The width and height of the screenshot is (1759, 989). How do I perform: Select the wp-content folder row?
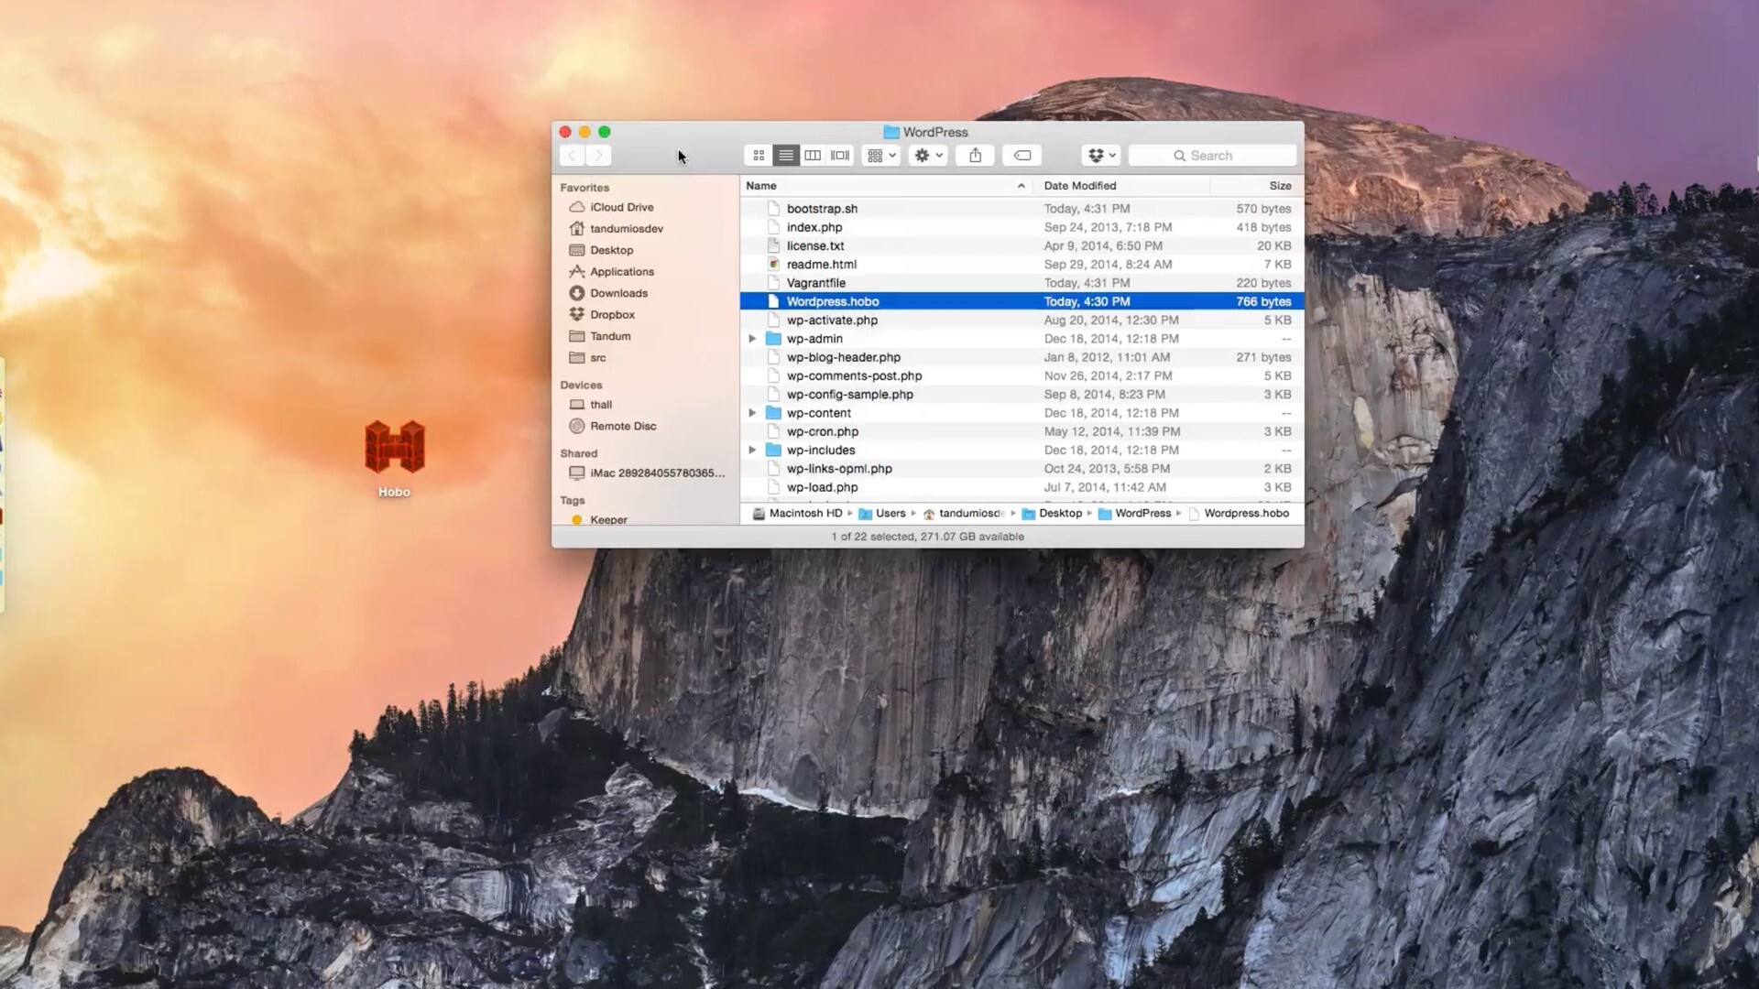[1022, 413]
